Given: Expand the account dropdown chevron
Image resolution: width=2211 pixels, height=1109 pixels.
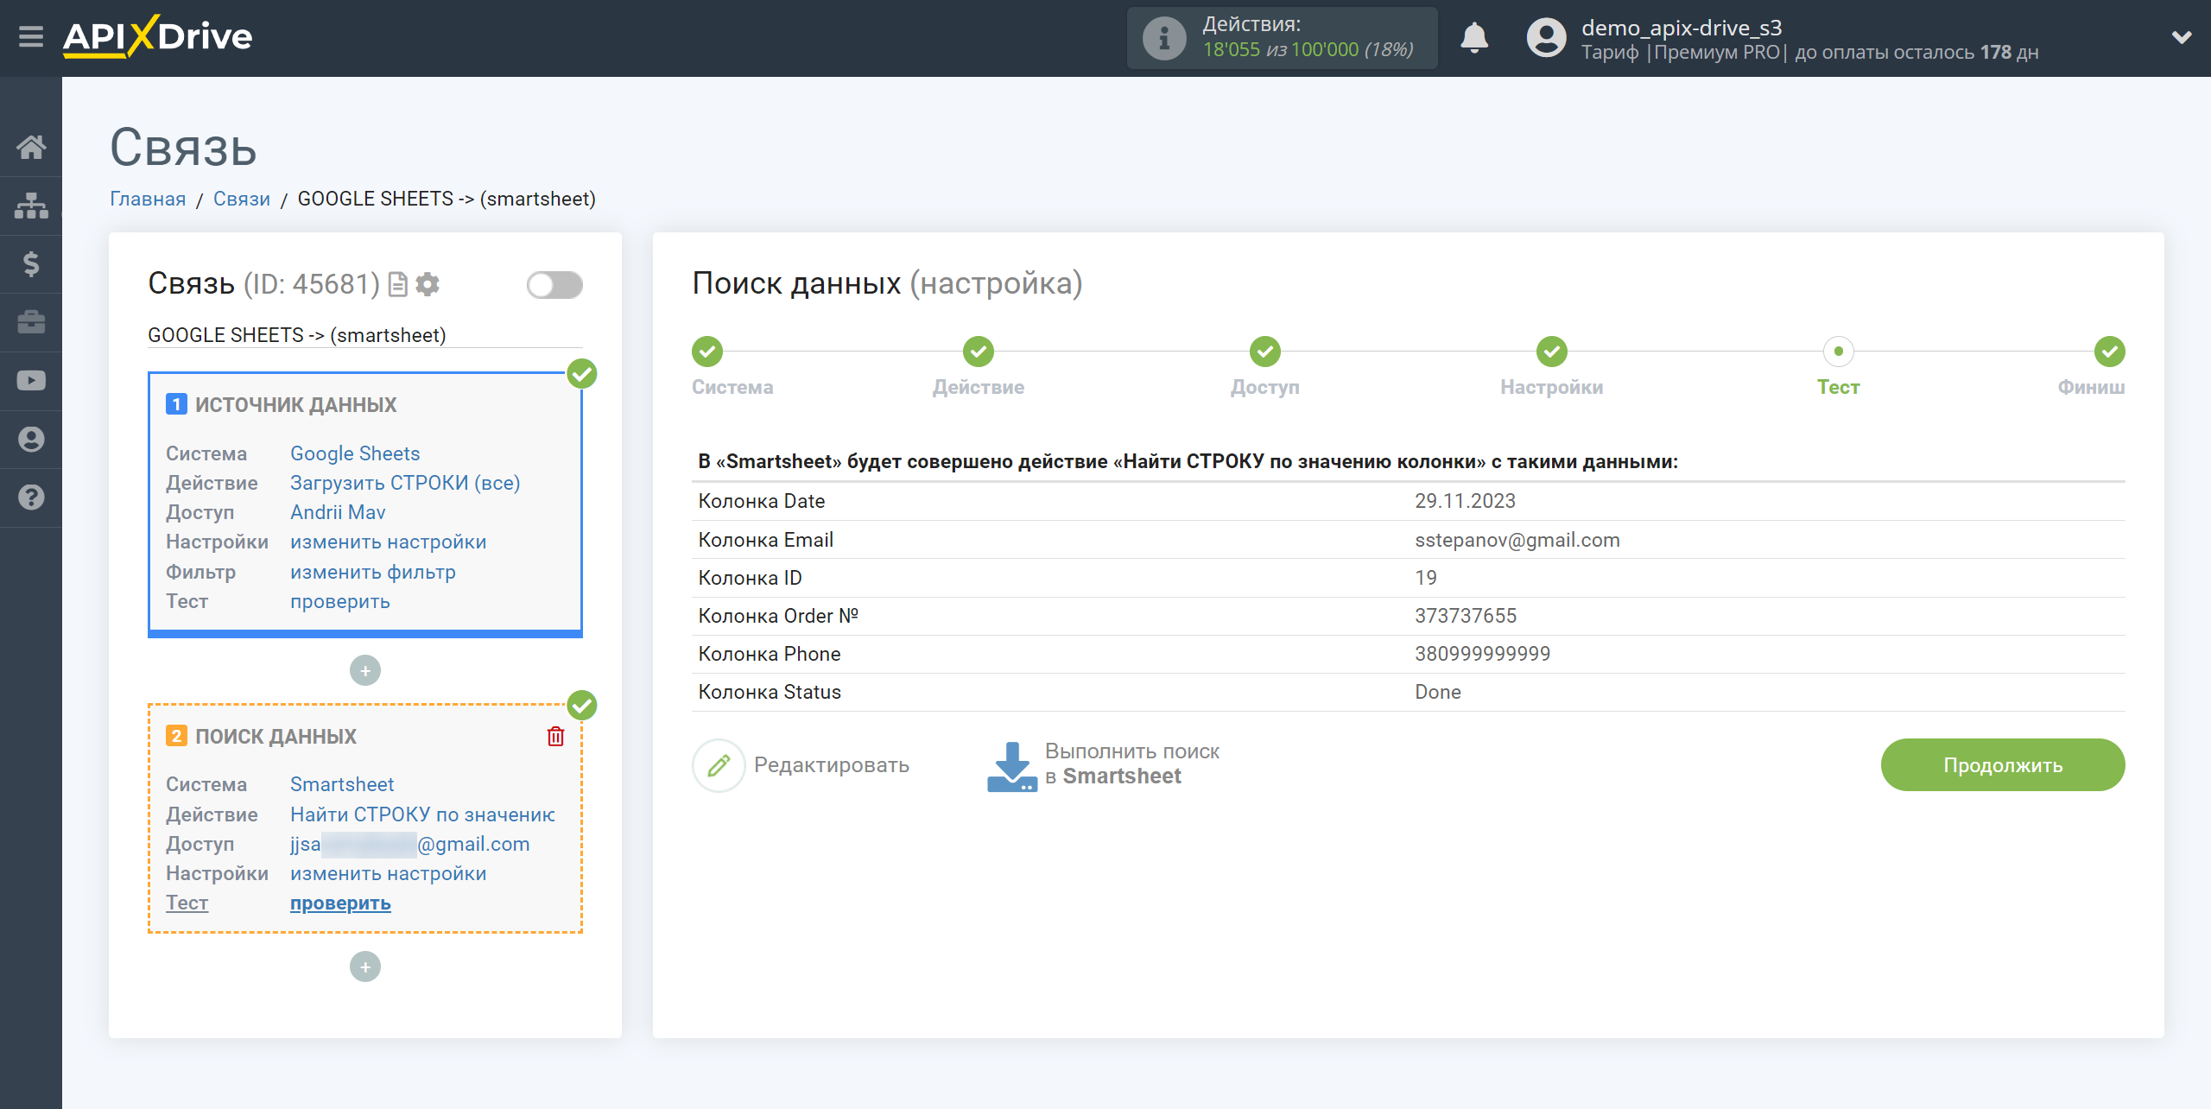Looking at the screenshot, I should click(2182, 37).
